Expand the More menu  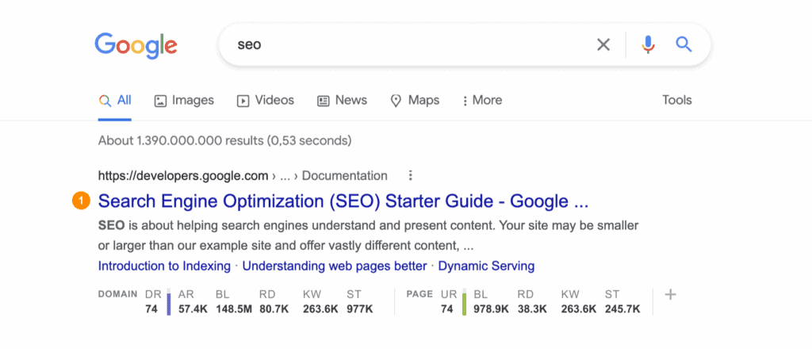click(x=482, y=101)
